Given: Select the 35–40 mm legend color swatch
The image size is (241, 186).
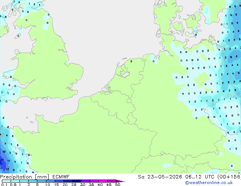Looking at the screenshot, I should [x=94, y=181].
